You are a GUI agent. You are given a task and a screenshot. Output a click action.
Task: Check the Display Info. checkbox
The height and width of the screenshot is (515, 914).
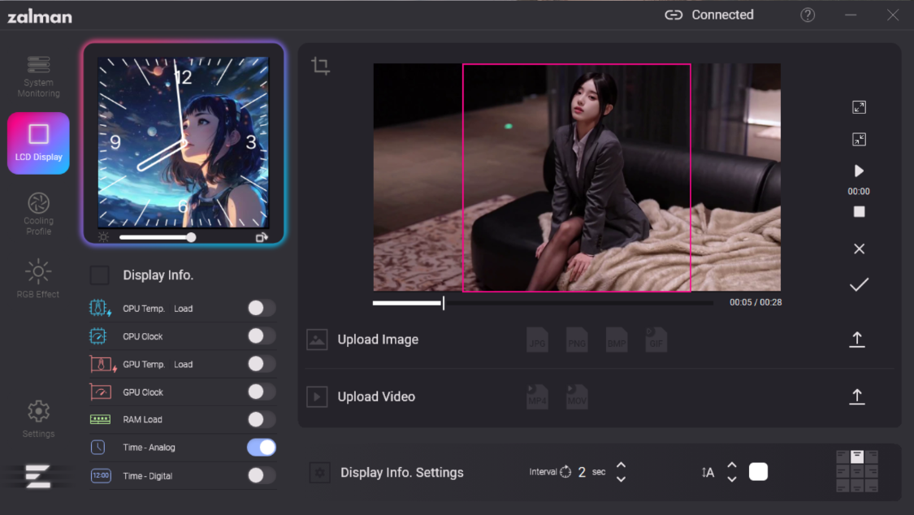(x=100, y=275)
